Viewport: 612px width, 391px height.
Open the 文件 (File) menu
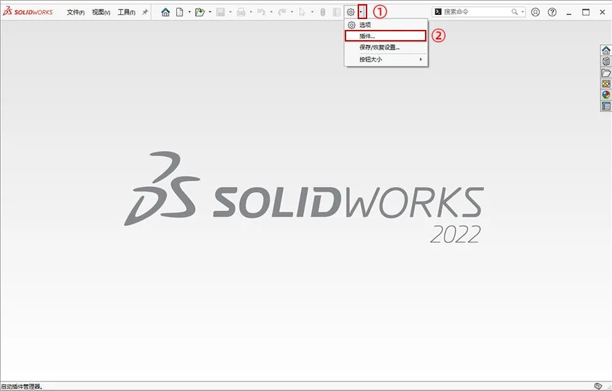pyautogui.click(x=75, y=12)
